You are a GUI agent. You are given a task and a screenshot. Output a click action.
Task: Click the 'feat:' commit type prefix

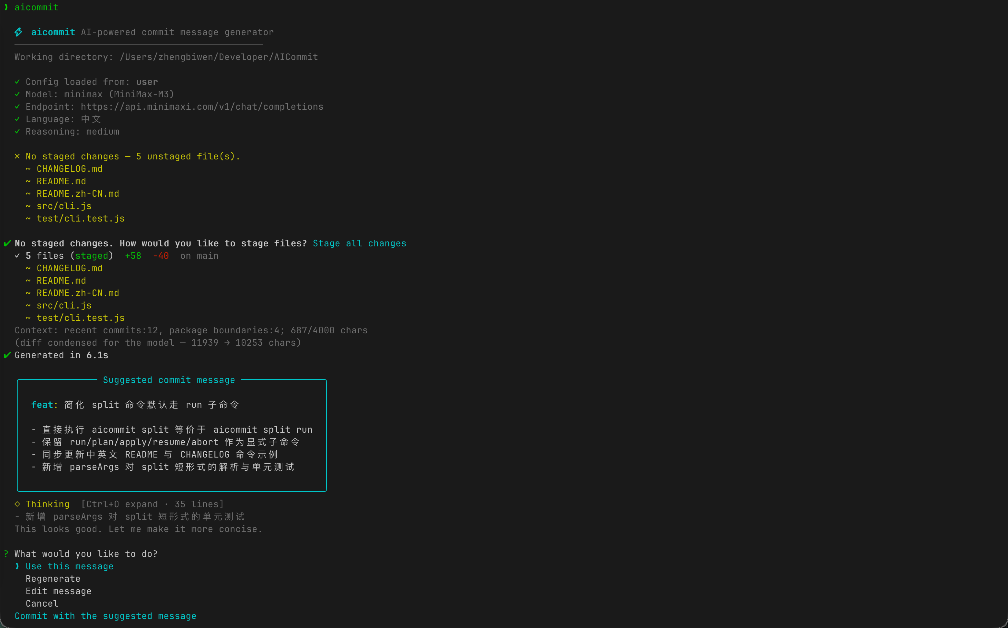45,404
